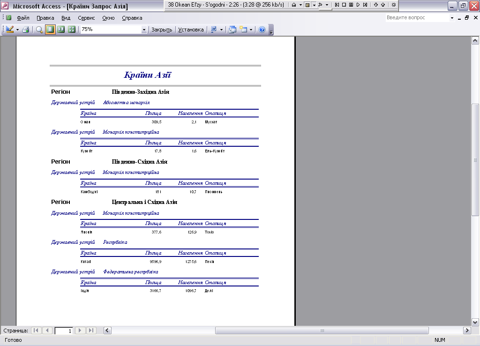Click the player eject icon
480x346 pixels.
293,5
